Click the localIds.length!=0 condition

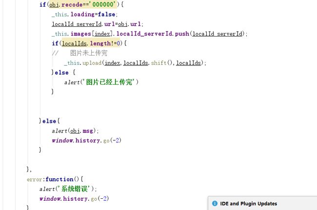coord(91,43)
